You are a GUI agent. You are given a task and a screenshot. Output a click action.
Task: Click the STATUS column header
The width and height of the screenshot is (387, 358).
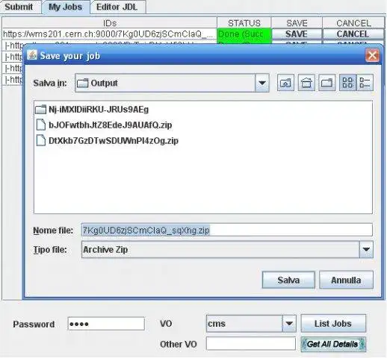point(244,23)
